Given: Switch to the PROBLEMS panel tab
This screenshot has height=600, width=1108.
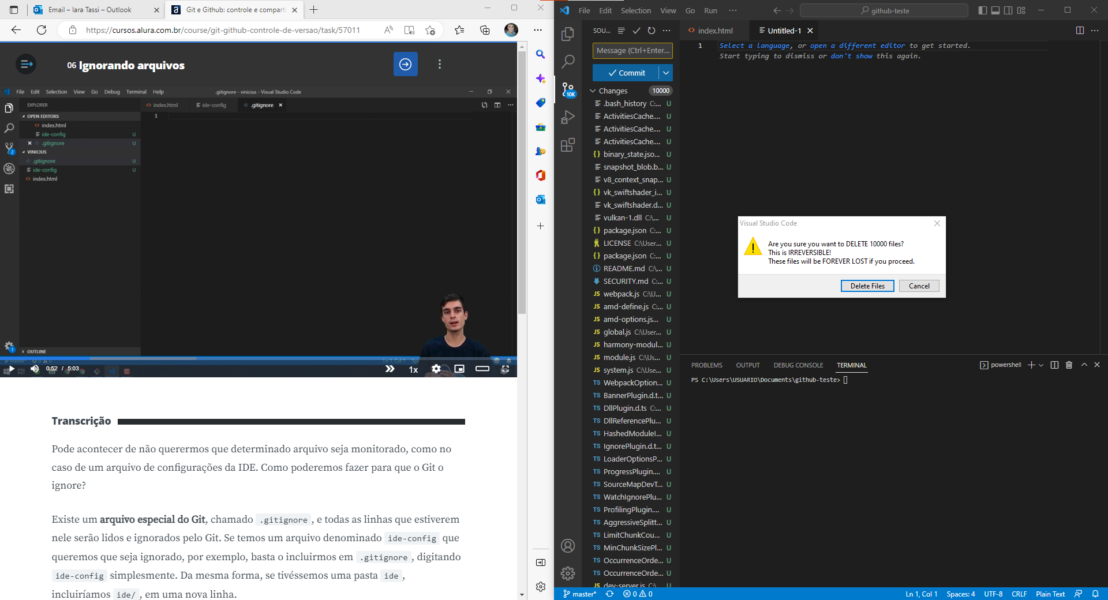Looking at the screenshot, I should pyautogui.click(x=706, y=365).
